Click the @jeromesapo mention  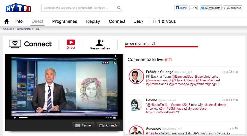pos(179,84)
